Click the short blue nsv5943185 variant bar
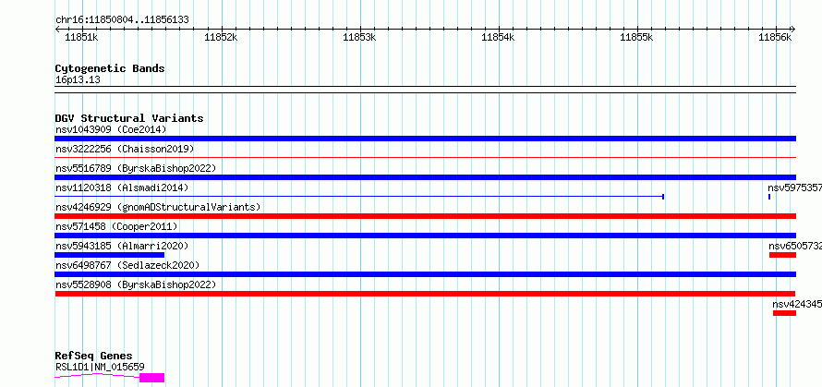The height and width of the screenshot is (387, 822). pyautogui.click(x=110, y=255)
